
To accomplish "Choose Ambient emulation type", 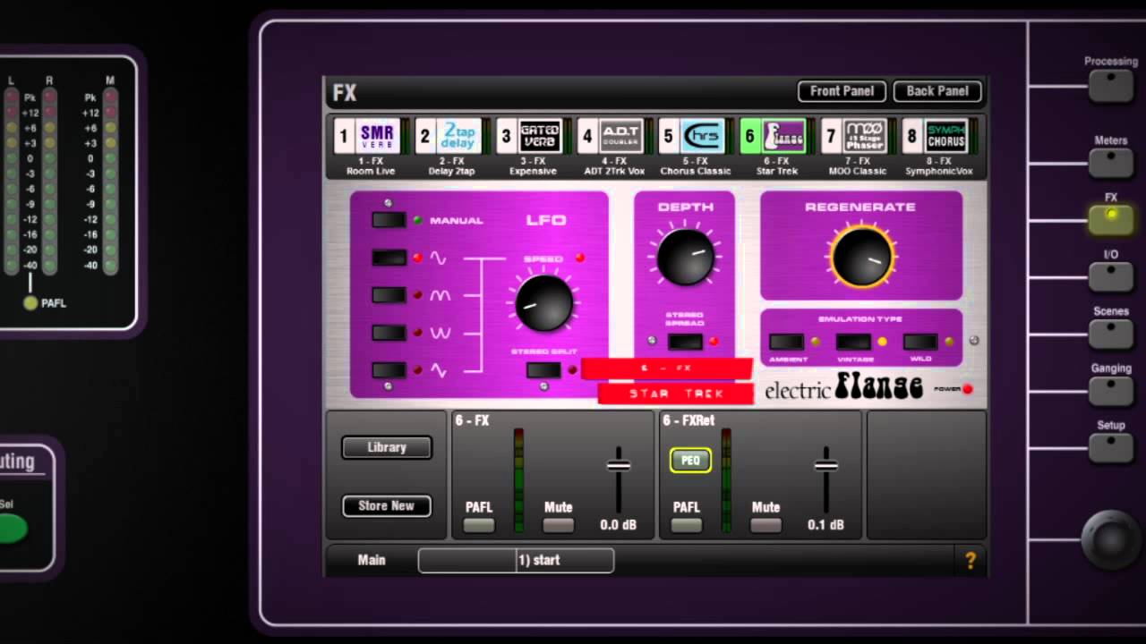I will point(787,342).
